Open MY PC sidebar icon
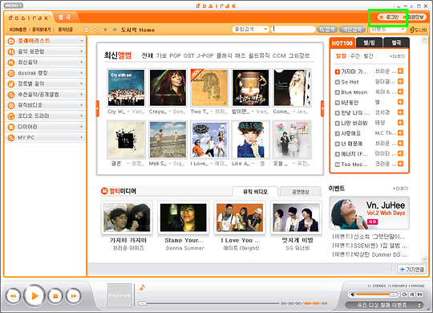433x313 pixels. (11, 138)
